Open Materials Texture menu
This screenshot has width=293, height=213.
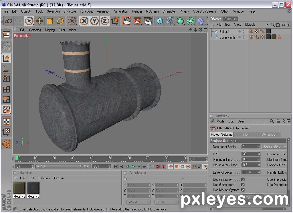(59, 178)
